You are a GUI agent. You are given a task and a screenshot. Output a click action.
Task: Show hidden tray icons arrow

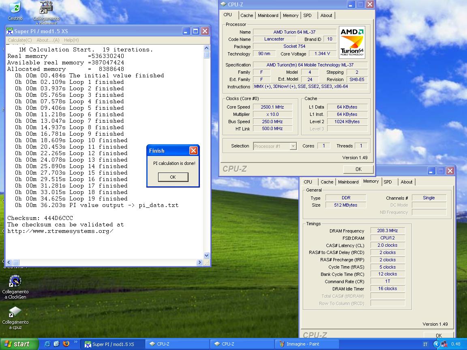(436, 344)
